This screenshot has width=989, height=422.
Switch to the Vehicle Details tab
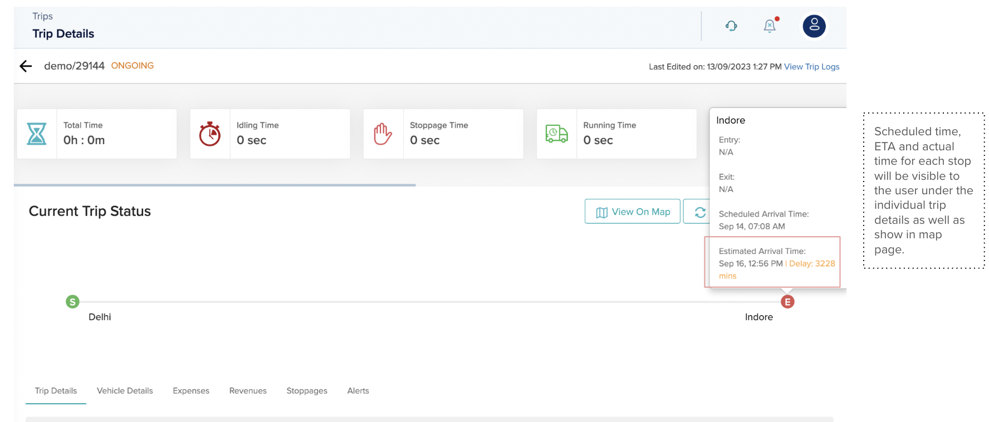tap(125, 391)
